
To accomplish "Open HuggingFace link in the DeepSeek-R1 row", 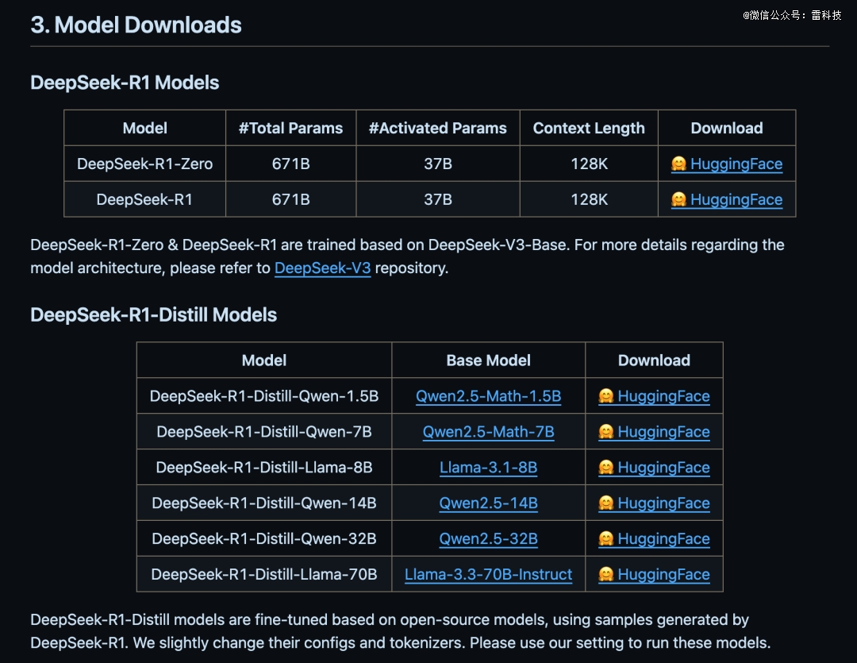I will pos(727,199).
